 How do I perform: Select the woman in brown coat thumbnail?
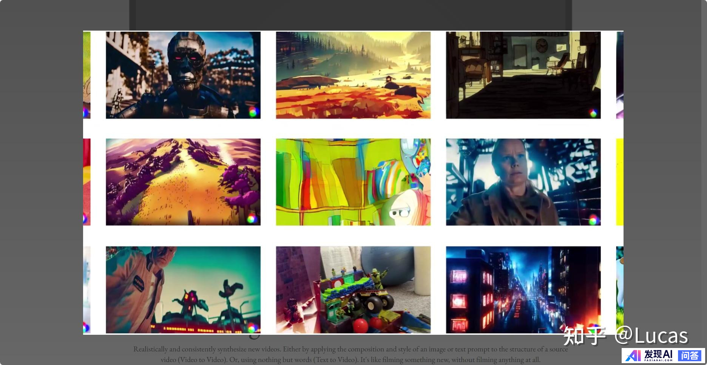[x=523, y=182]
